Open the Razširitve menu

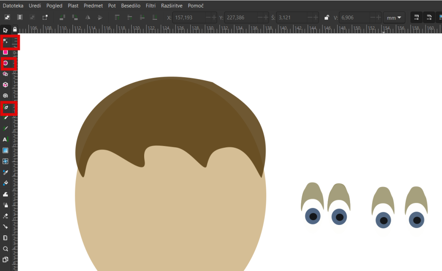[172, 6]
